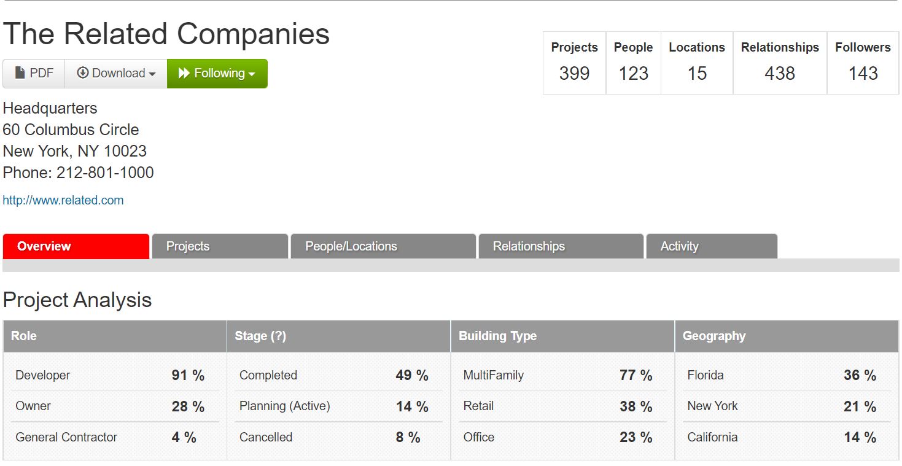Select the Completed stage row
The height and width of the screenshot is (466, 902).
339,375
